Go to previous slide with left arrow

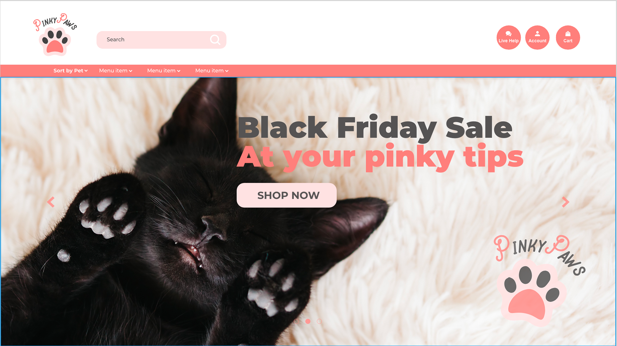point(51,202)
